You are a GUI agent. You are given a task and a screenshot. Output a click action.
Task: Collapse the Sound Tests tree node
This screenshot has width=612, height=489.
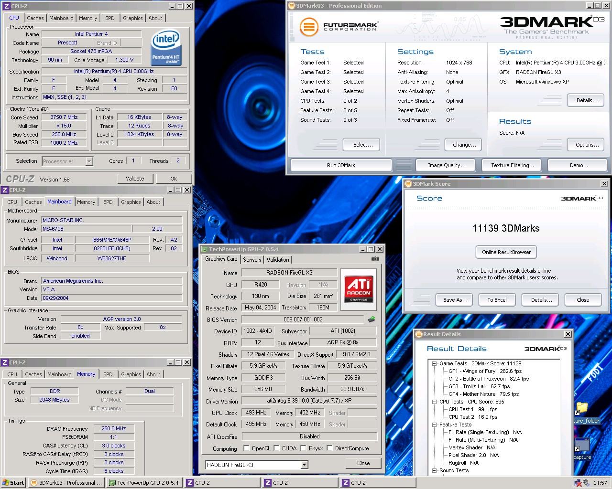[435, 470]
